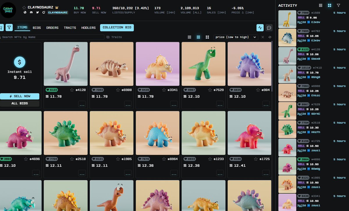Click the ALL BIDS button
The height and width of the screenshot is (211, 349).
pos(19,103)
